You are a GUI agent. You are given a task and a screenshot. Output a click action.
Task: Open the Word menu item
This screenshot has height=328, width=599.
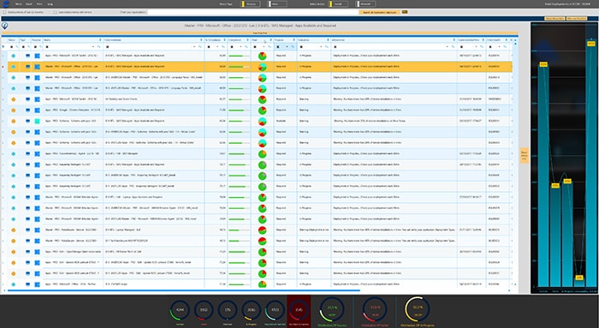pyautogui.click(x=18, y=3)
